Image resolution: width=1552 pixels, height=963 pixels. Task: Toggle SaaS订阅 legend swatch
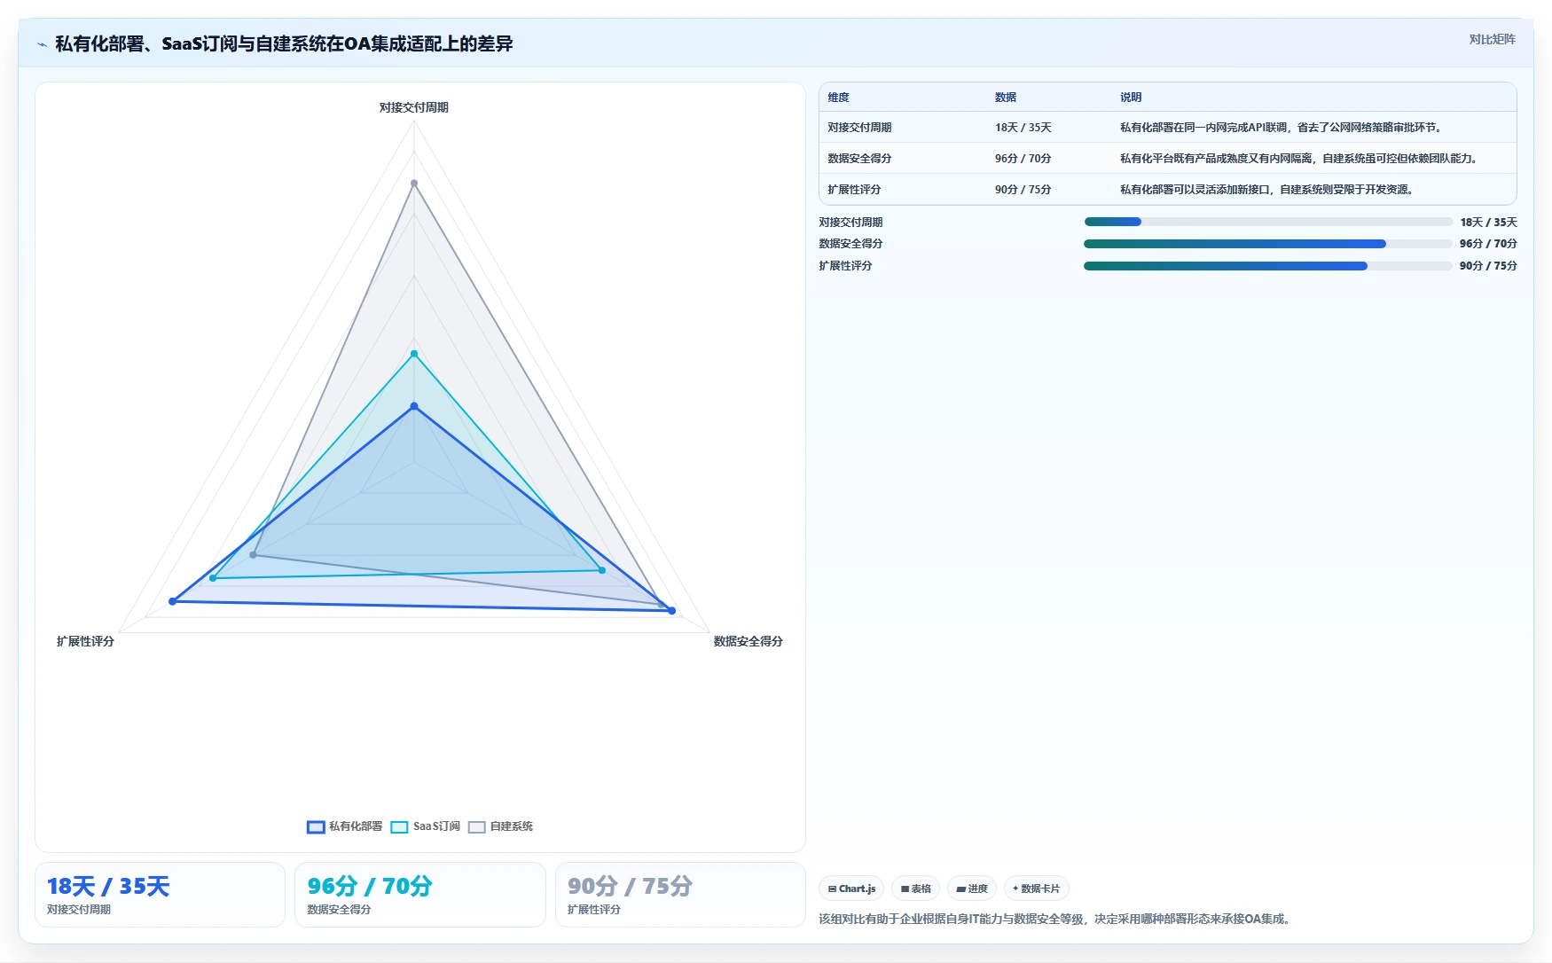pyautogui.click(x=399, y=826)
